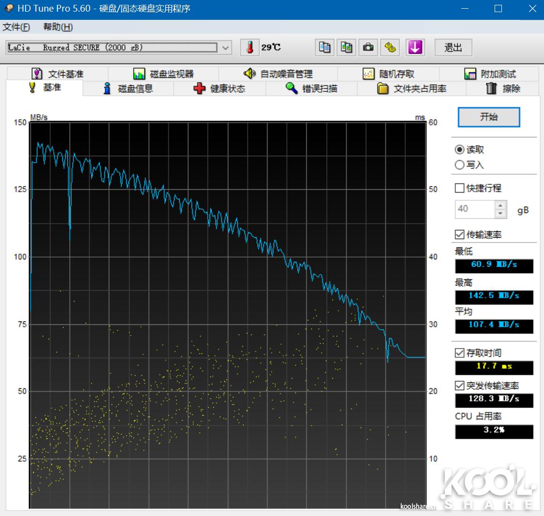Open the 帮助(H) menu
Screen dimensions: 544x516
coord(58,27)
